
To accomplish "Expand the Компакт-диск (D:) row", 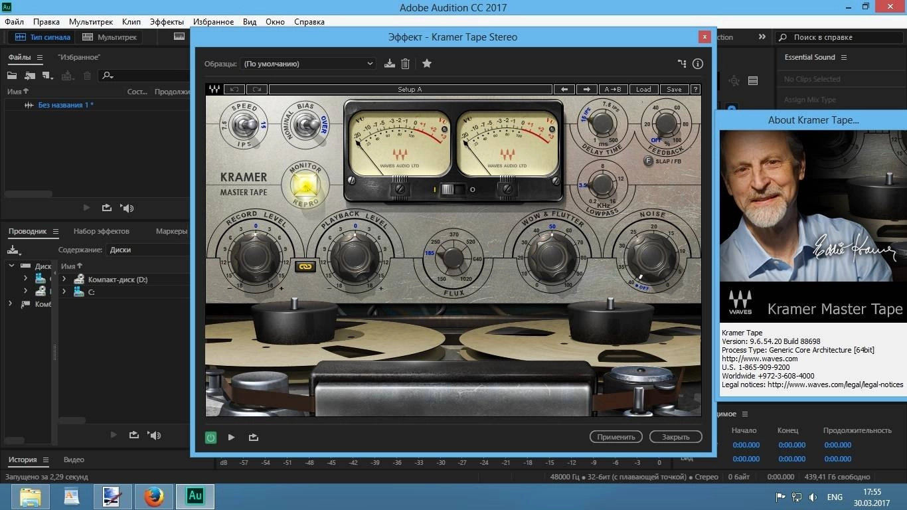I will [64, 280].
